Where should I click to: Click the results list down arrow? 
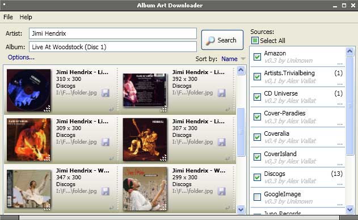click(x=241, y=209)
